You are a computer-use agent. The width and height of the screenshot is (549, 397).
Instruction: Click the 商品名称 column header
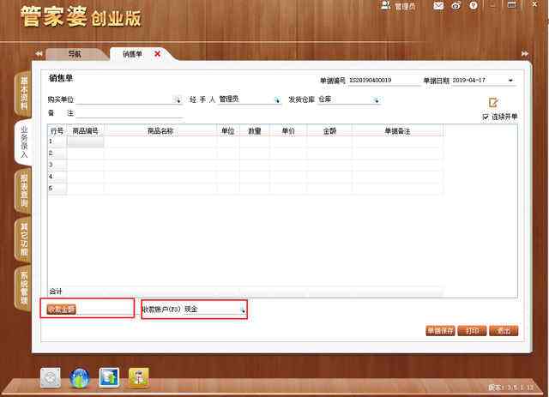pos(160,131)
